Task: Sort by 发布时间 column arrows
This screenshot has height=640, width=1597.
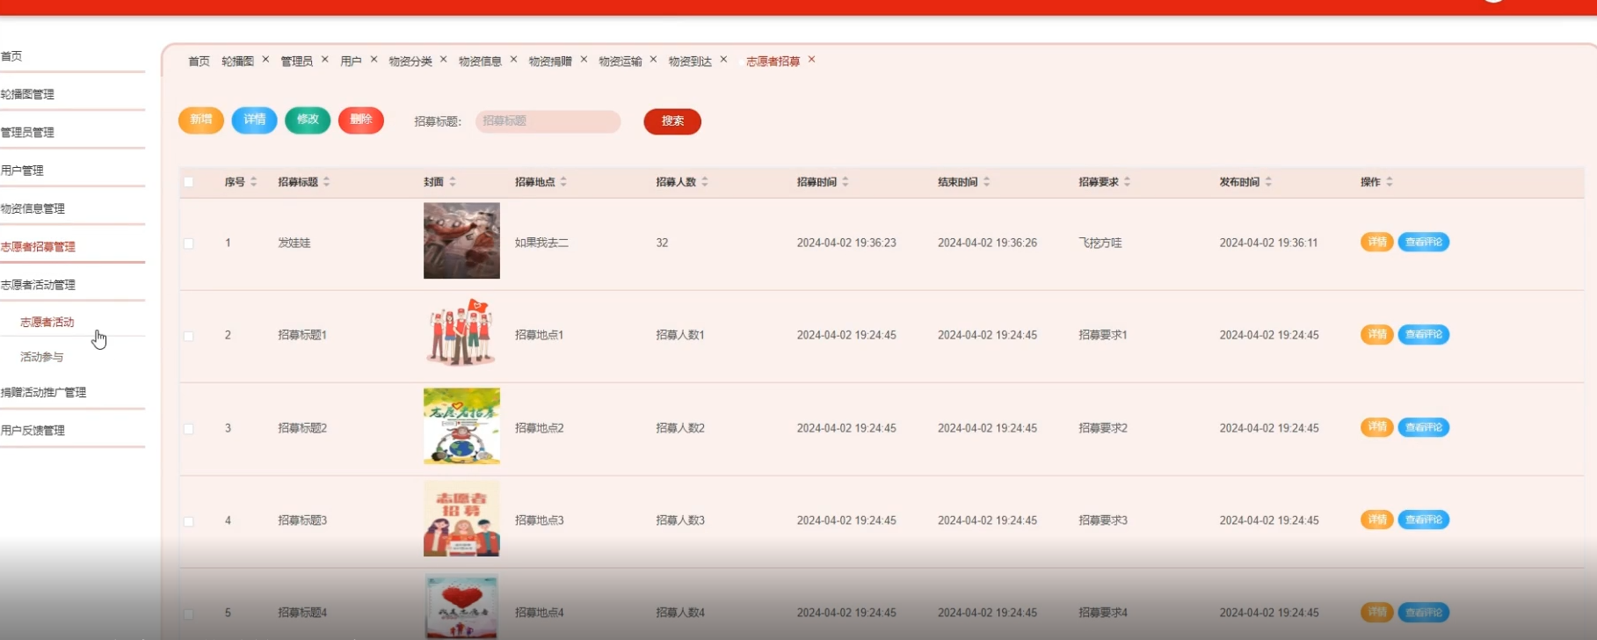Action: 1268,182
